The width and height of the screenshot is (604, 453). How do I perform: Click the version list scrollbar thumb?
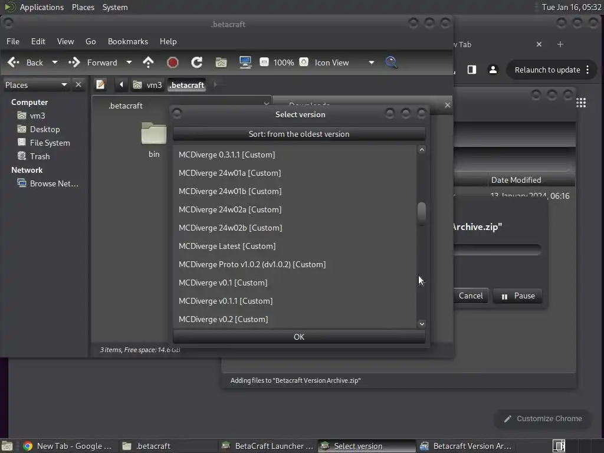pos(422,213)
